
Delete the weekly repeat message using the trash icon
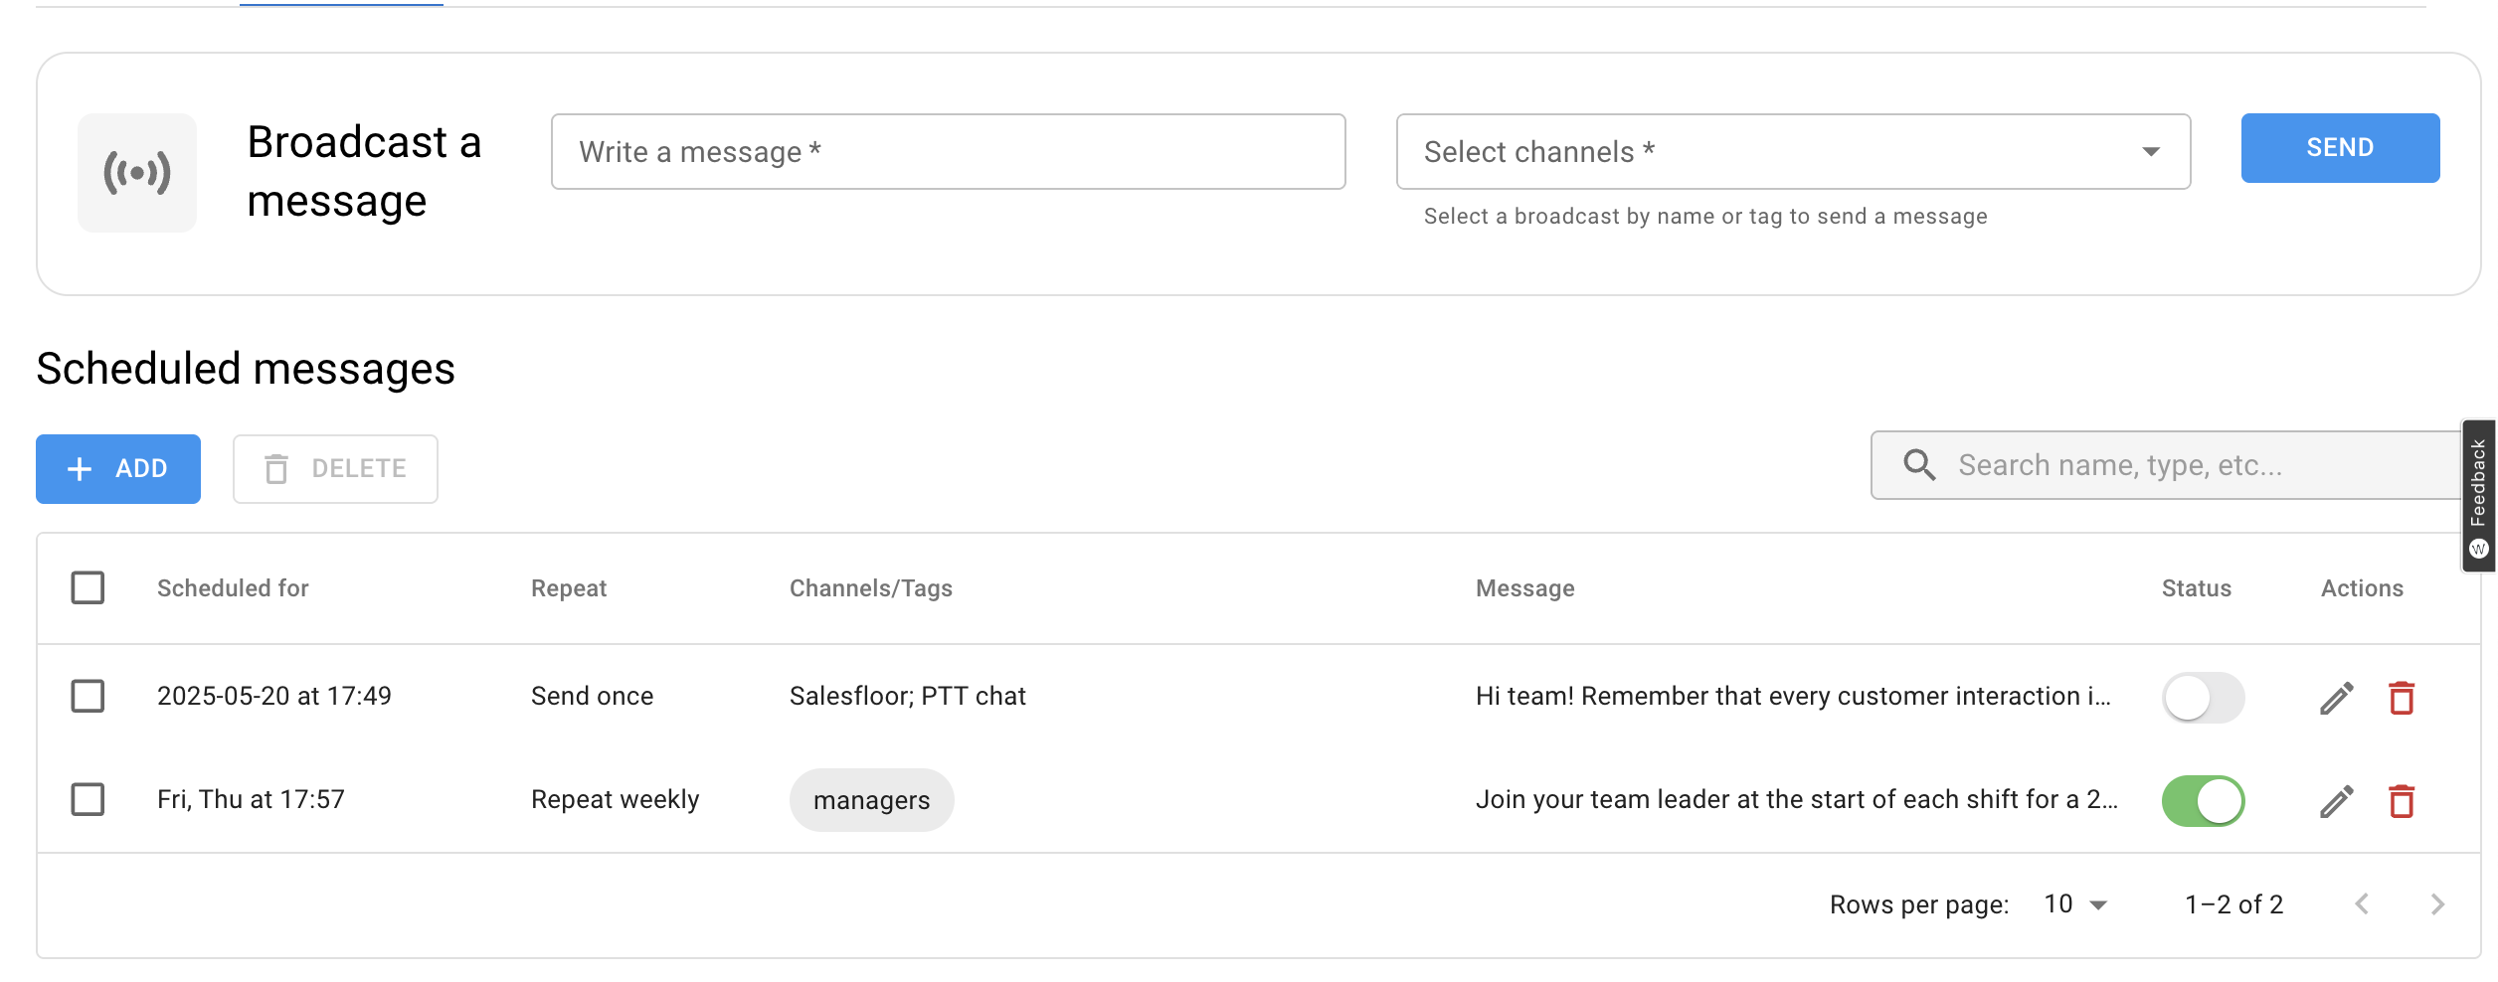[2403, 800]
